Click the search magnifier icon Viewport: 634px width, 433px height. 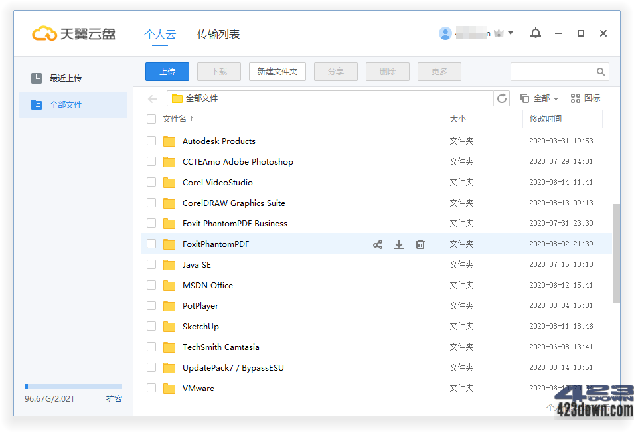[x=599, y=71]
